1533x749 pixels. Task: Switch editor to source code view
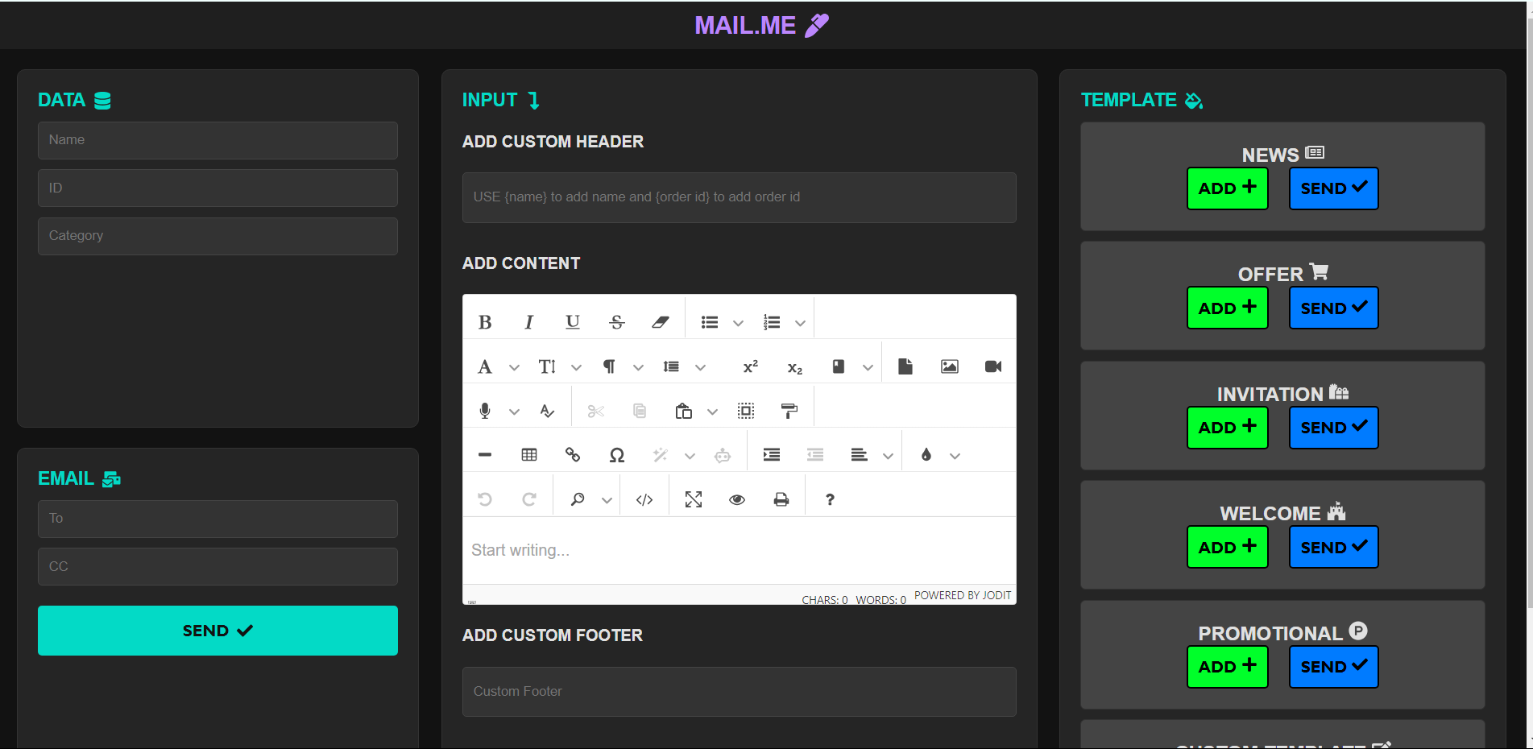click(644, 499)
